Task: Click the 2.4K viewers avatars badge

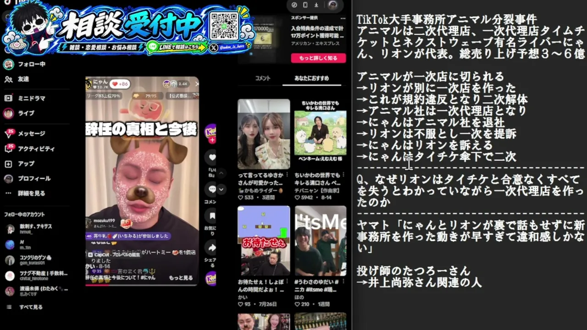Action: point(176,84)
